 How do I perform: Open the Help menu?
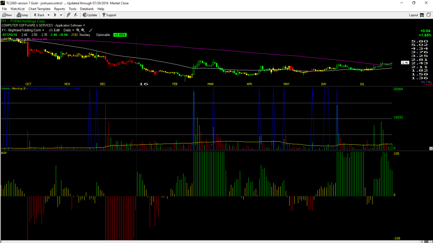click(101, 9)
